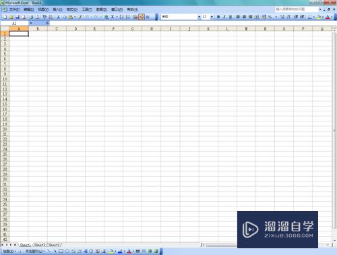Open the Draw menu on the drawing toolbar
The width and height of the screenshot is (337, 255).
(x=9, y=251)
